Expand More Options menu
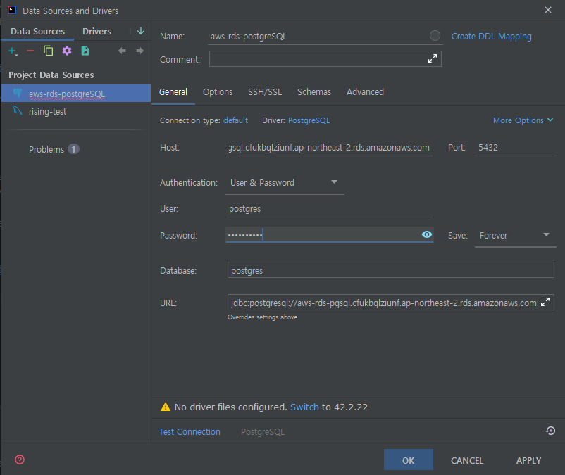Screen dimensions: 565x475 point(523,120)
